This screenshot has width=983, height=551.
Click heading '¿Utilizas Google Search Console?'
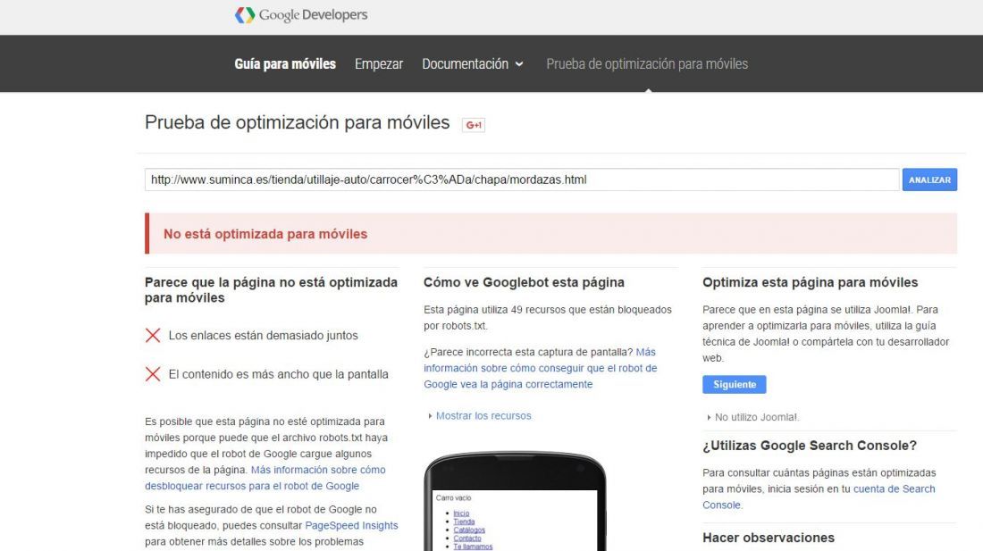(x=810, y=446)
